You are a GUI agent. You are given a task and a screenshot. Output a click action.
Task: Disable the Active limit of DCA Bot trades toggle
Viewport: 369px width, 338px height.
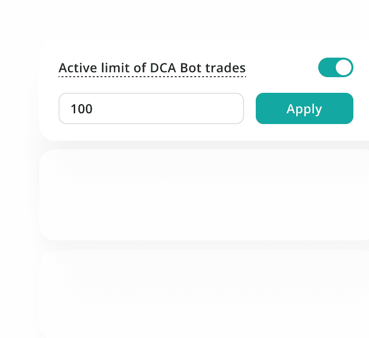[335, 68]
